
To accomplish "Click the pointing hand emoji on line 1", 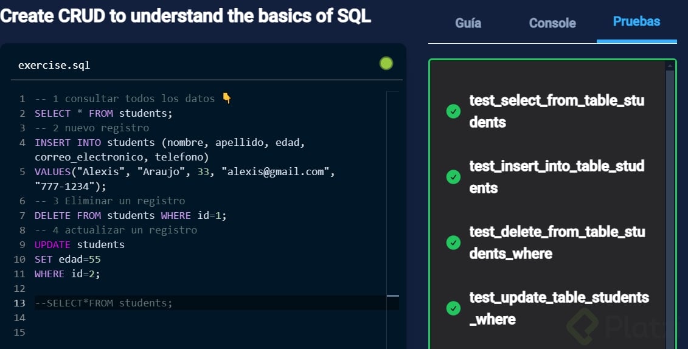I will (227, 98).
